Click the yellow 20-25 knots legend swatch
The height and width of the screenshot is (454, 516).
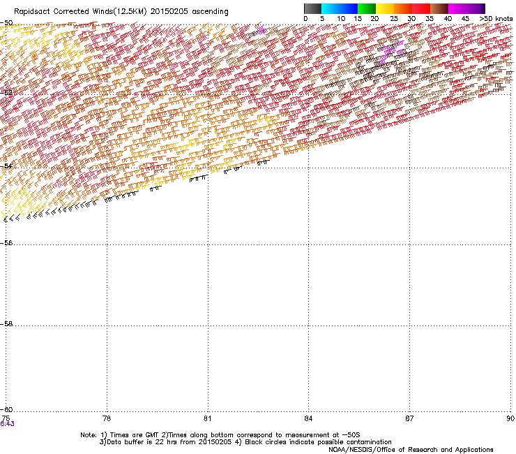click(385, 8)
